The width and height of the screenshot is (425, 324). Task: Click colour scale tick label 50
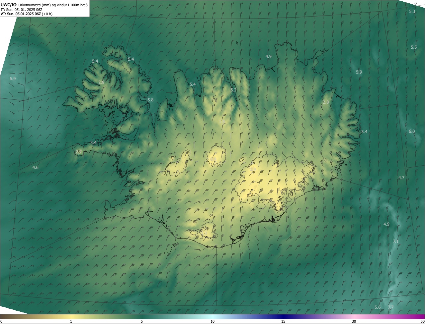click(422, 321)
